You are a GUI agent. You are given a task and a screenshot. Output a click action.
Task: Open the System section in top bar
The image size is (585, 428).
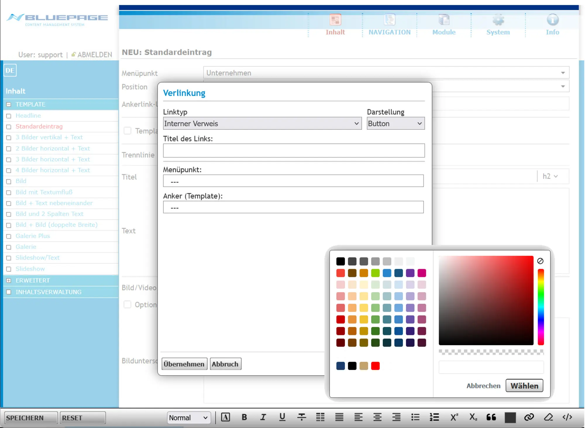point(498,25)
